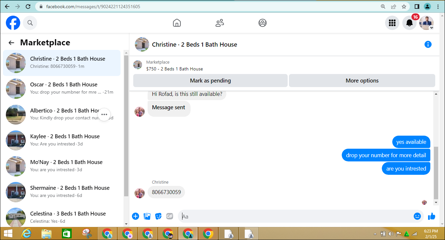Reload the page with the refresh icon
This screenshot has height=240, width=445.
28,7
